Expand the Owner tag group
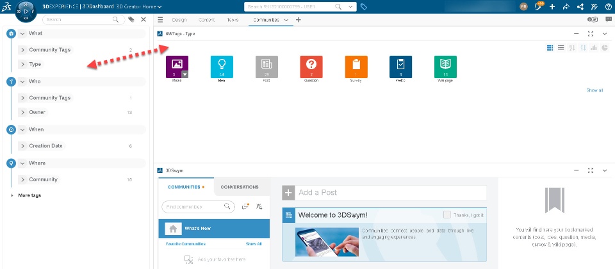The width and height of the screenshot is (615, 269). click(23, 112)
